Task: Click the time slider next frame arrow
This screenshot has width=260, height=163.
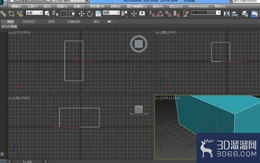Action: point(45,161)
